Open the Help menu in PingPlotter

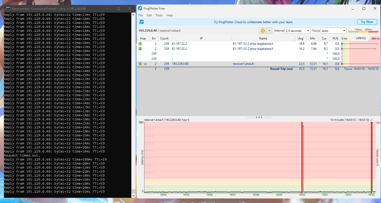point(170,15)
